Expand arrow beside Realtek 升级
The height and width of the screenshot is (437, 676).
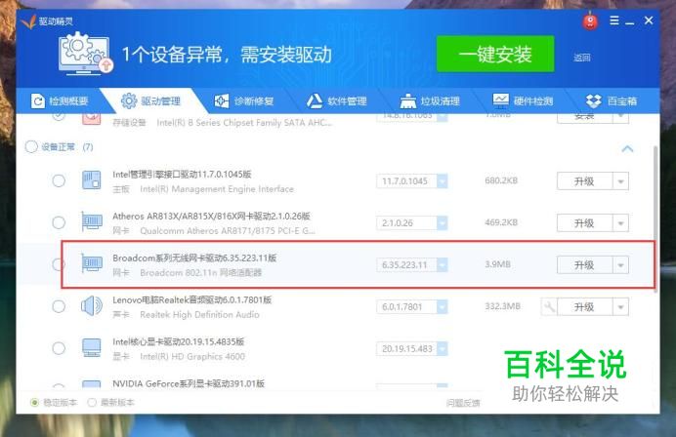click(x=621, y=306)
